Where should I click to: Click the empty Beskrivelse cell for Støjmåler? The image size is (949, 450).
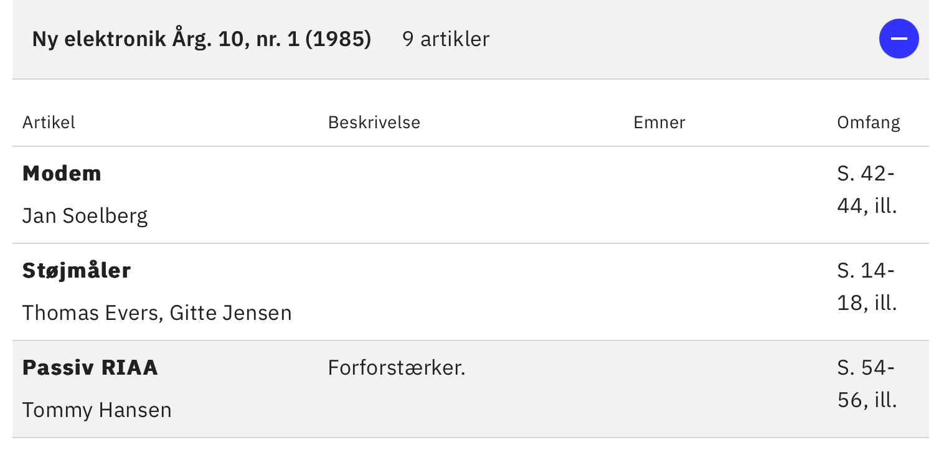pos(471,292)
